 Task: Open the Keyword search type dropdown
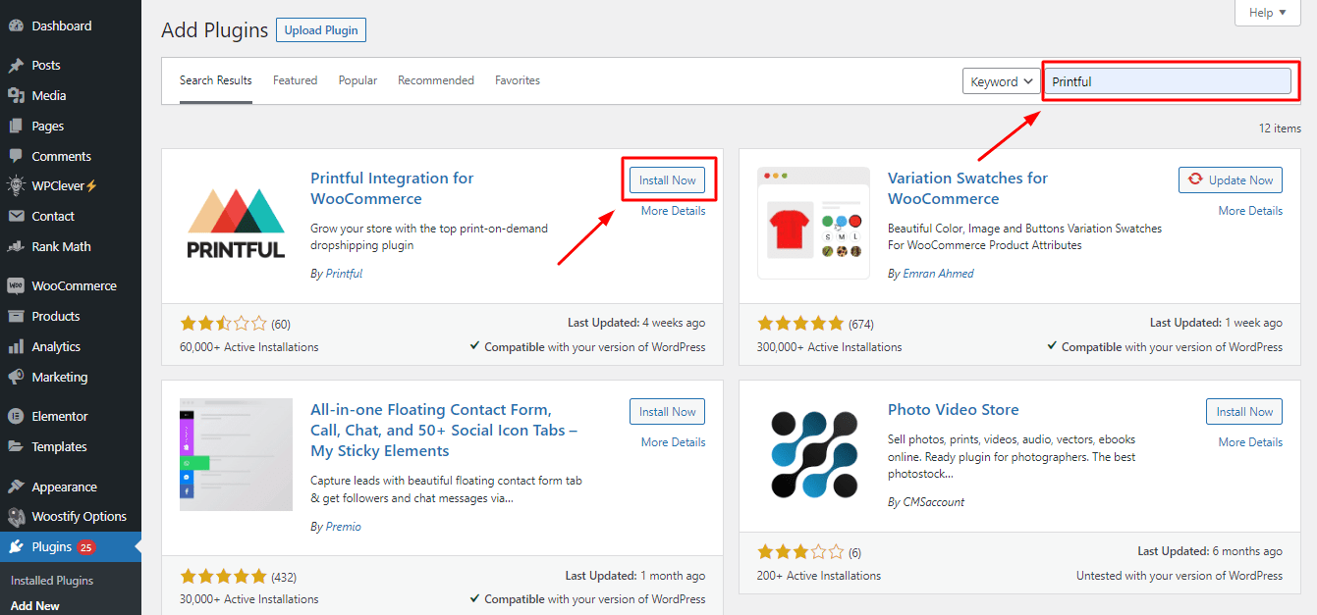pos(1000,81)
